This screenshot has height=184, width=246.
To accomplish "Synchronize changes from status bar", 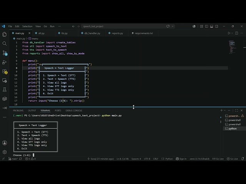I will pyautogui.click(x=20, y=159).
